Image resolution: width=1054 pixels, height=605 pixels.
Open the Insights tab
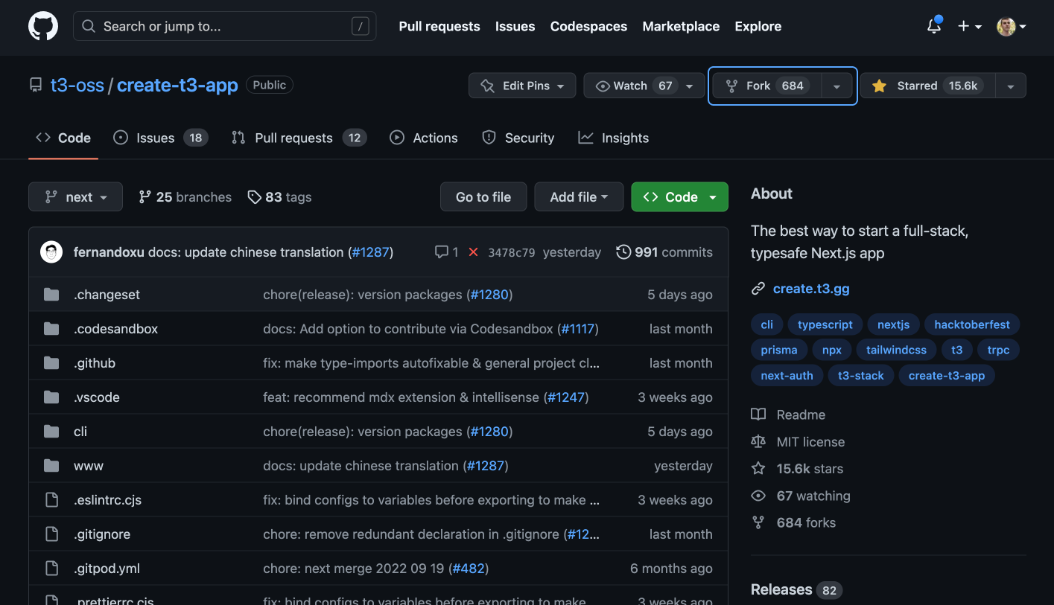pos(614,138)
